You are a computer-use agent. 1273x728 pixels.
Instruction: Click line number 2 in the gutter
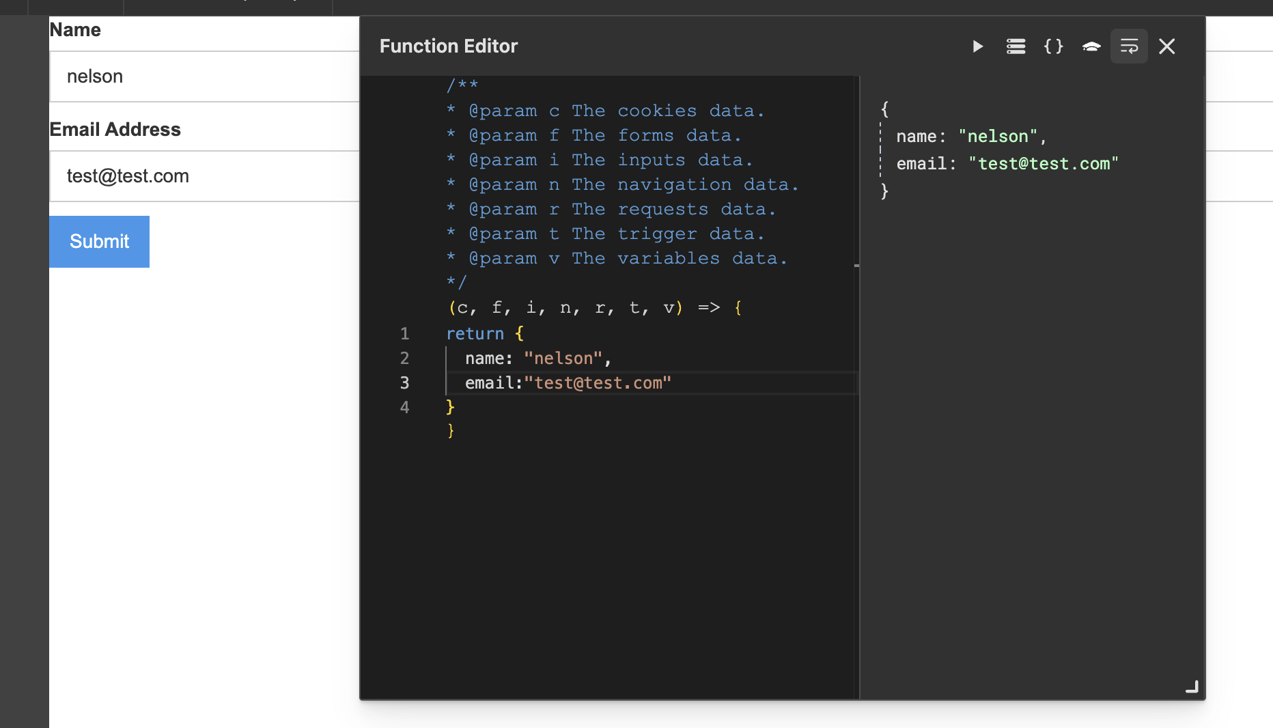[x=404, y=359]
